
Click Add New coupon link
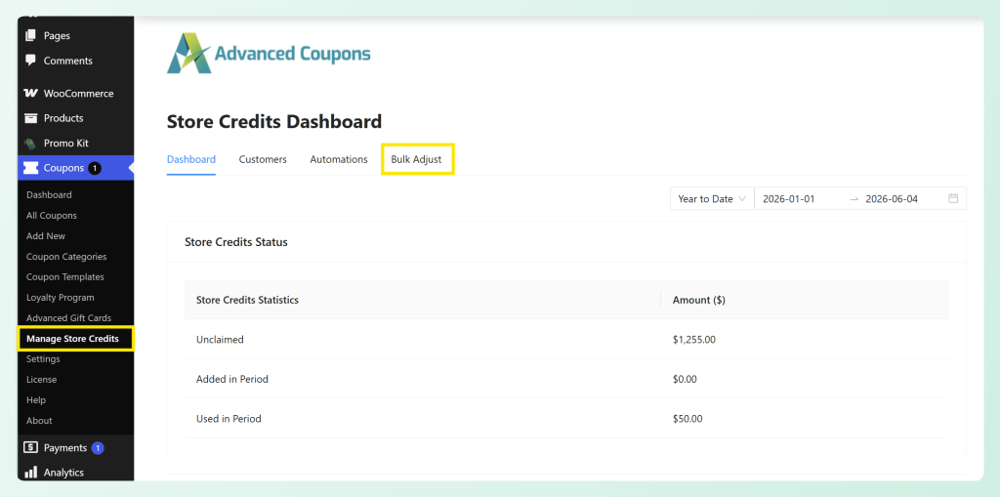(x=46, y=235)
